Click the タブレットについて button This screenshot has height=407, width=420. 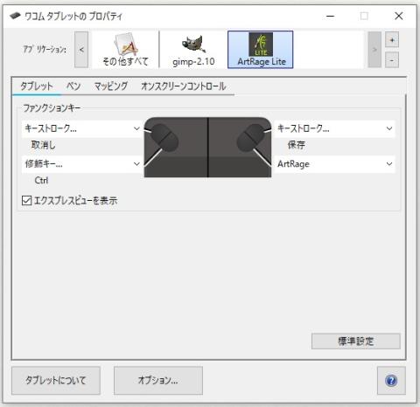point(56,380)
